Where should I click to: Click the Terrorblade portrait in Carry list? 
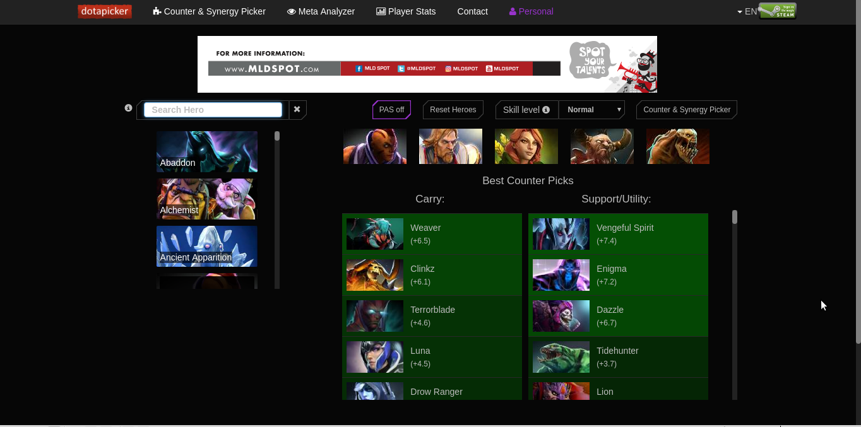pos(375,316)
